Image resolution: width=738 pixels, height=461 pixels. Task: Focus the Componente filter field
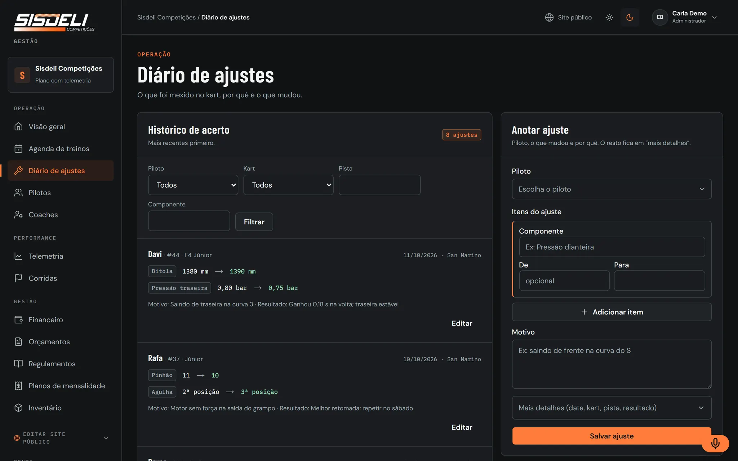click(x=189, y=221)
